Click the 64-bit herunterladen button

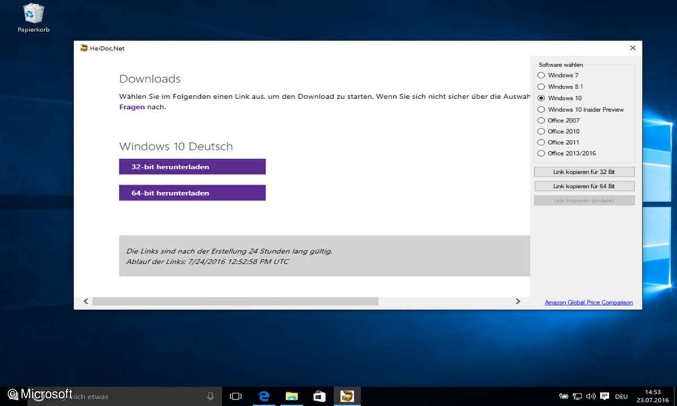tap(192, 193)
